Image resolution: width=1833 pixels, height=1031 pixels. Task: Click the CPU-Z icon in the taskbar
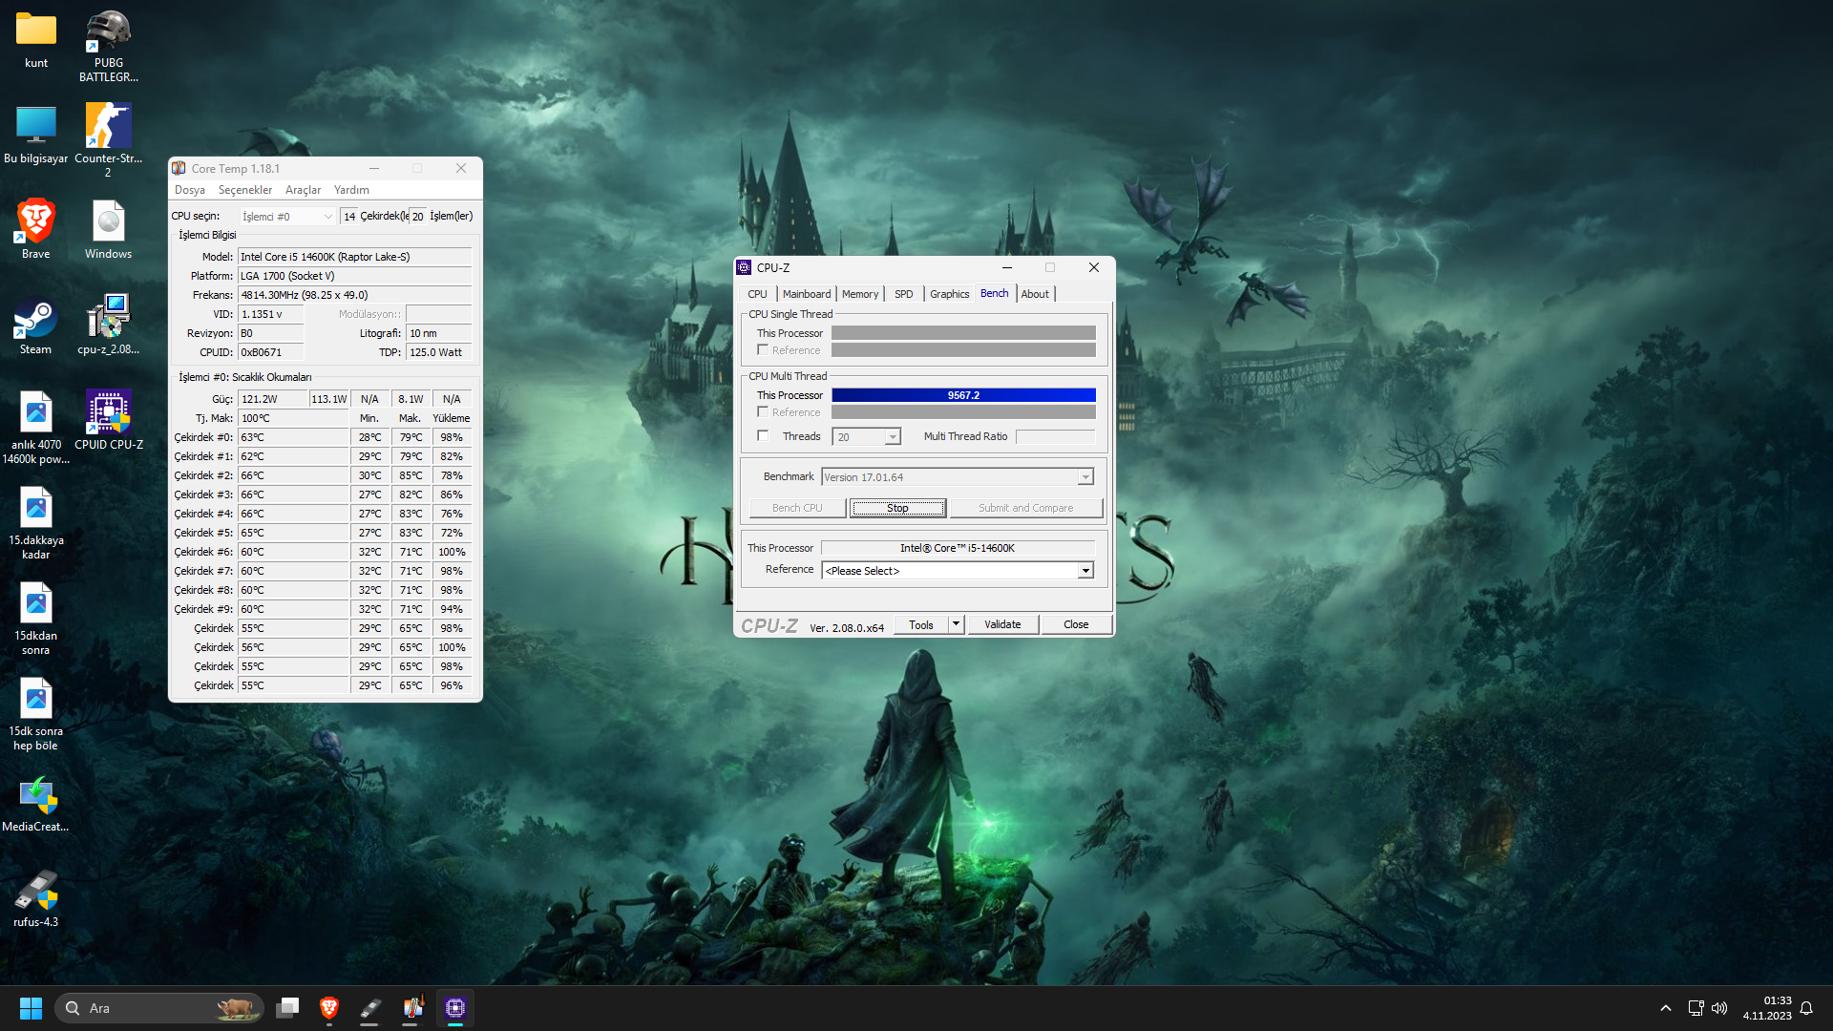pyautogui.click(x=455, y=1008)
